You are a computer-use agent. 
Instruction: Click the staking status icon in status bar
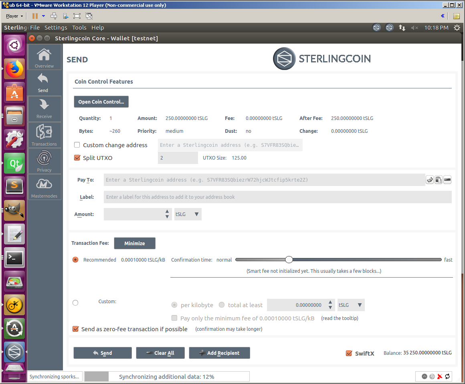click(x=432, y=376)
